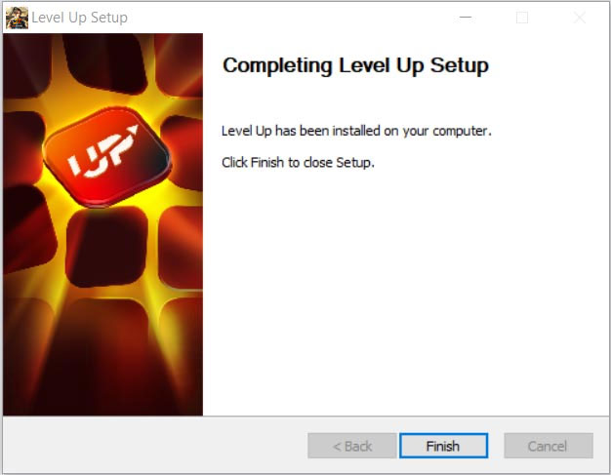Click the disabled Cancel button
Screen dimensions: 611x475
549,446
